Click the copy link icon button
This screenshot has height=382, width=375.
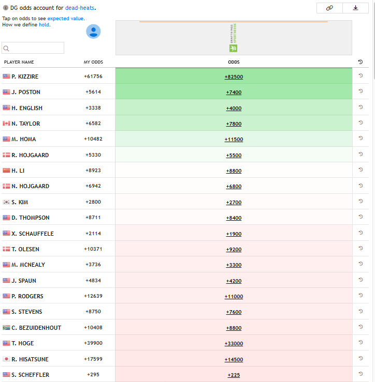coord(329,8)
